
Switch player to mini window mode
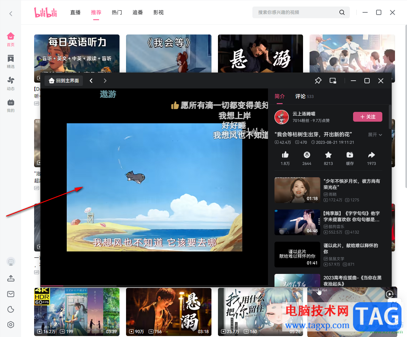333,81
